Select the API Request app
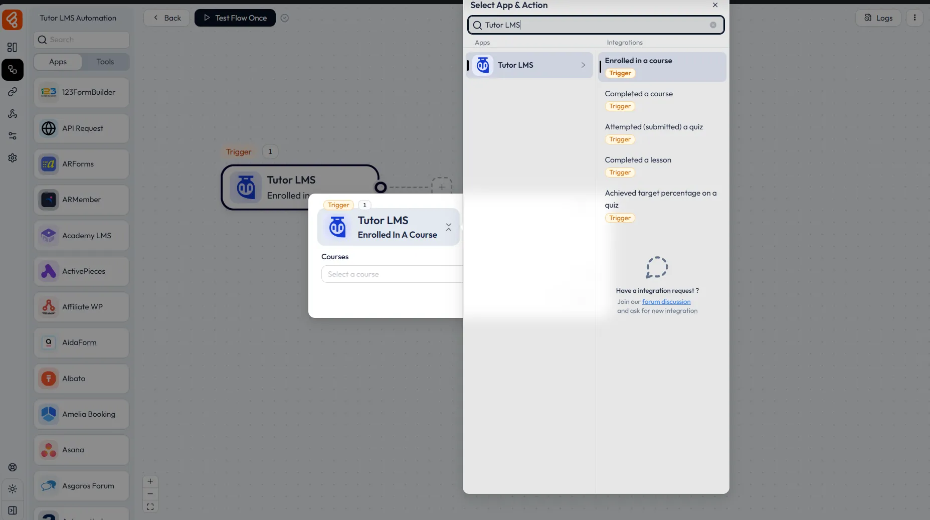 pyautogui.click(x=82, y=128)
